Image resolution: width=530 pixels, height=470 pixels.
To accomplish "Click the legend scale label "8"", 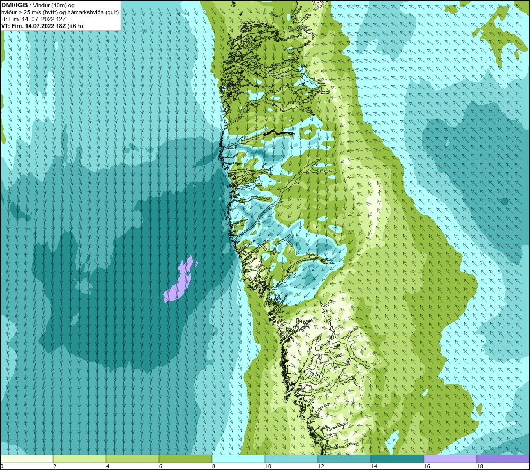I will pos(214,467).
